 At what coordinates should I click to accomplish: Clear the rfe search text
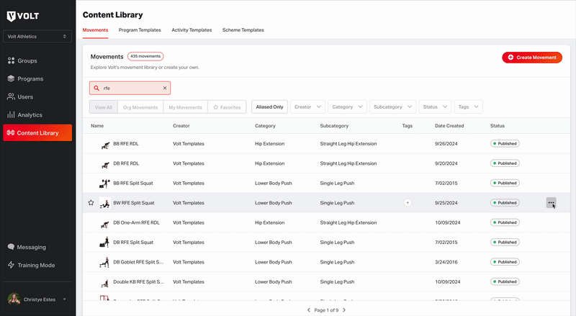tap(165, 88)
